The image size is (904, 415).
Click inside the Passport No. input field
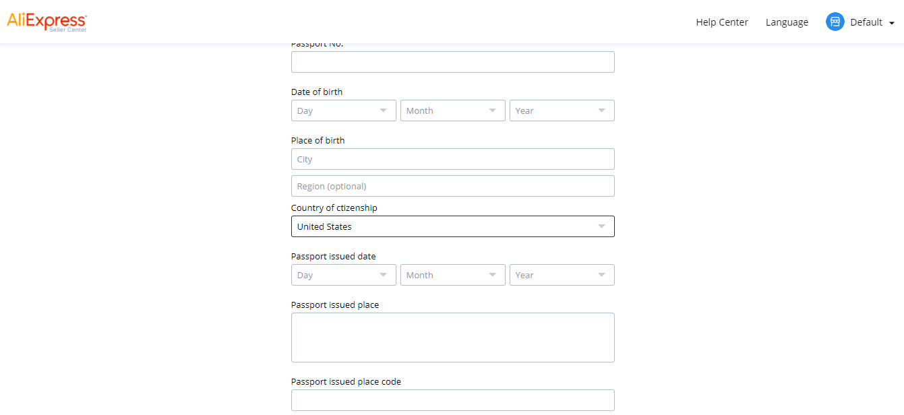tap(452, 61)
